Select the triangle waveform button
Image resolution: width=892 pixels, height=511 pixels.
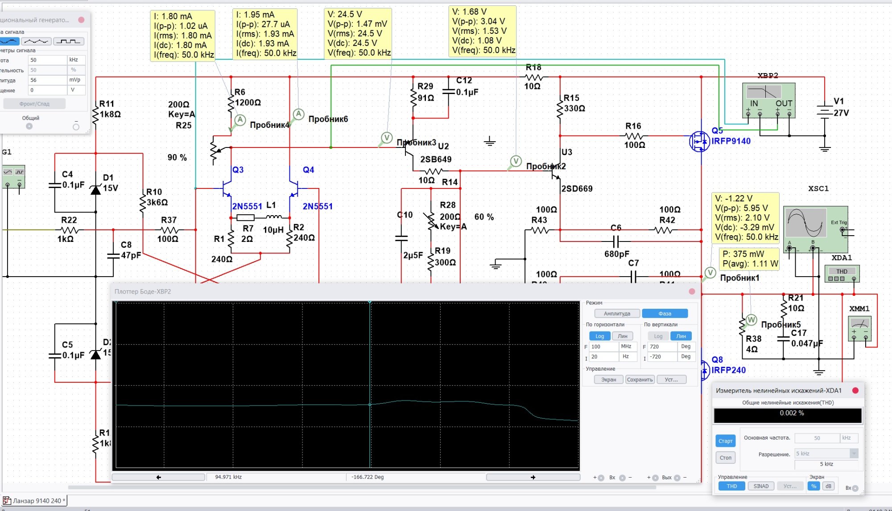coord(36,41)
